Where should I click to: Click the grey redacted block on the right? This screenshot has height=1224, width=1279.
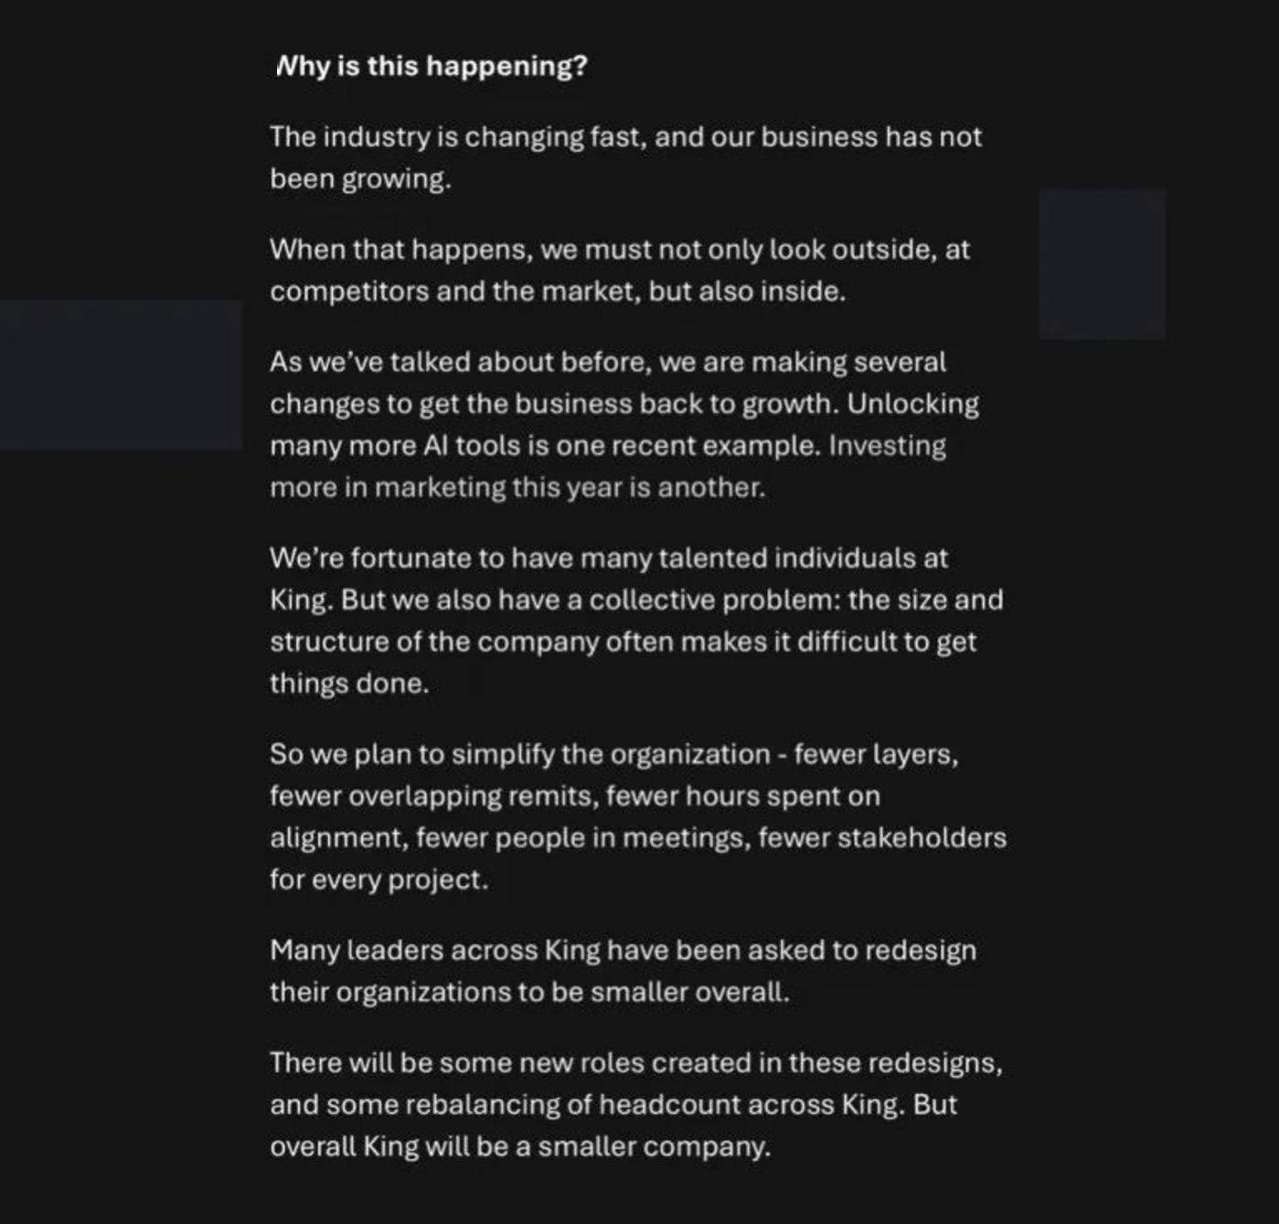[x=1102, y=265]
